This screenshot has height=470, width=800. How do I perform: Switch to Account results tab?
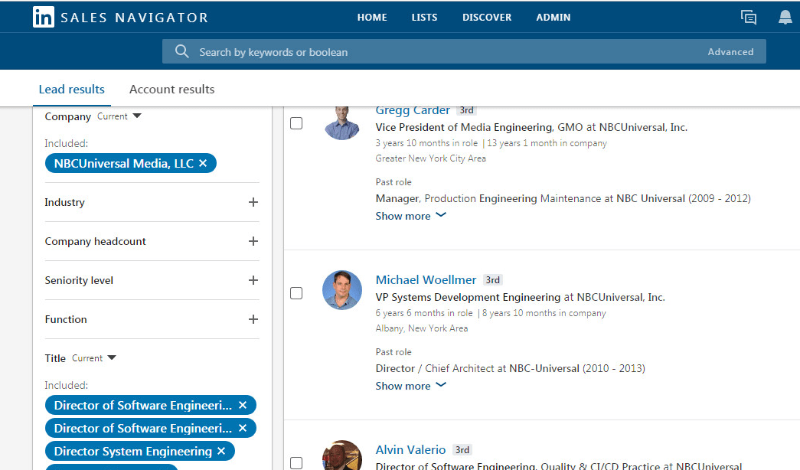pyautogui.click(x=171, y=89)
